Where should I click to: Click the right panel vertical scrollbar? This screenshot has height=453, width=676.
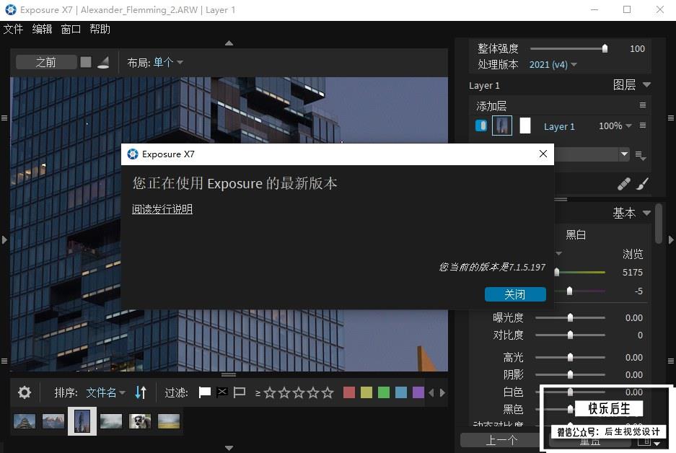pos(658,224)
